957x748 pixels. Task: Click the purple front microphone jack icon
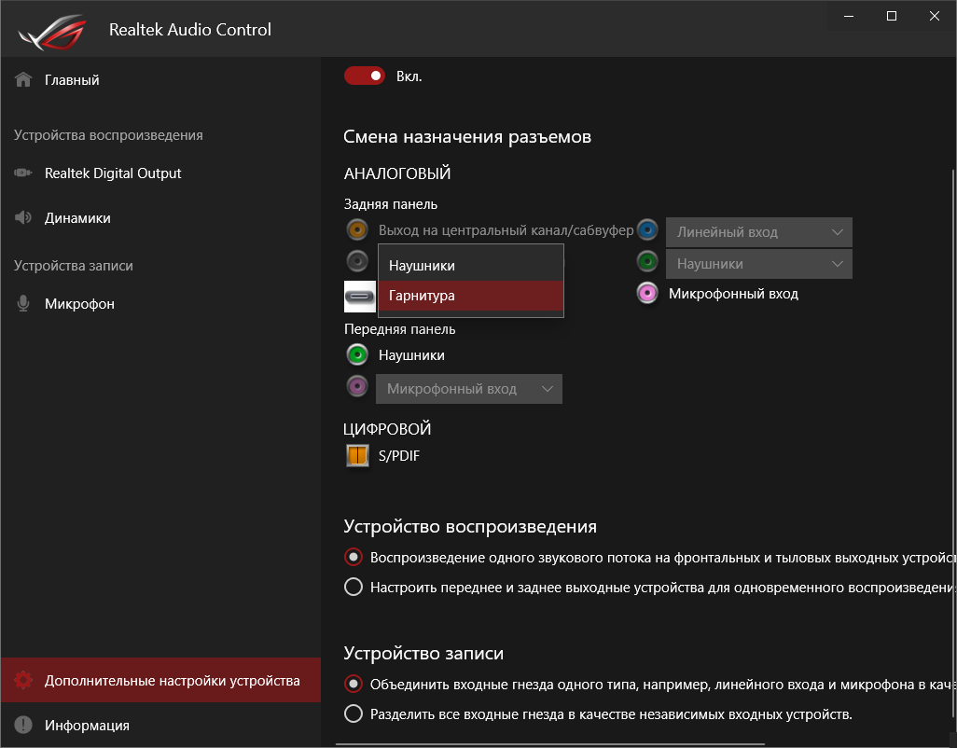pyautogui.click(x=356, y=386)
